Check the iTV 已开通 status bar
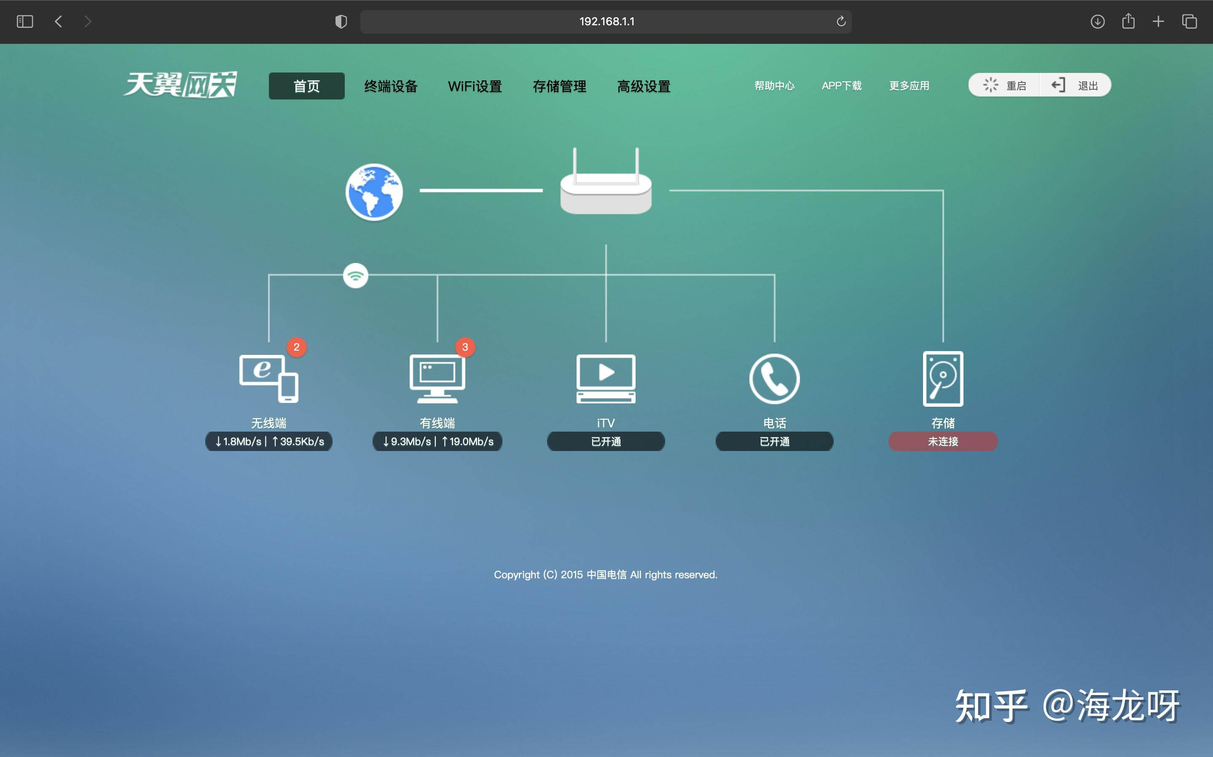Viewport: 1213px width, 757px height. pyautogui.click(x=605, y=441)
